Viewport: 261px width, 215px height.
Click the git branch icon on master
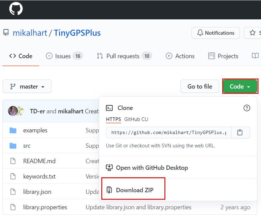pos(13,86)
